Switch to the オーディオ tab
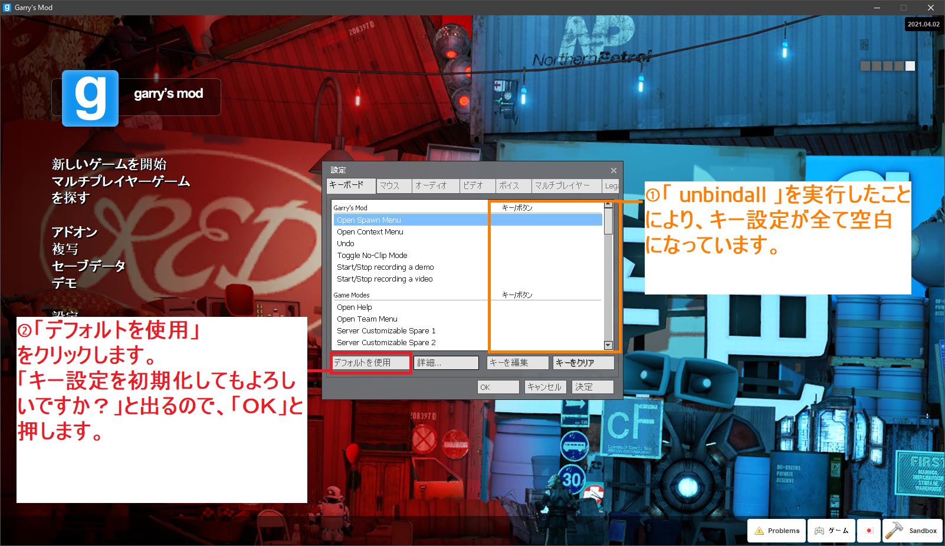The image size is (945, 546). click(435, 186)
